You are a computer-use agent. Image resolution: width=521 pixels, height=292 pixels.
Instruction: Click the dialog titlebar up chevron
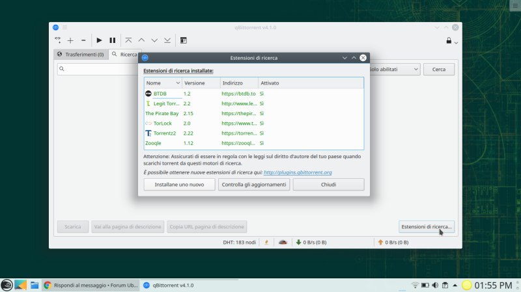point(354,58)
